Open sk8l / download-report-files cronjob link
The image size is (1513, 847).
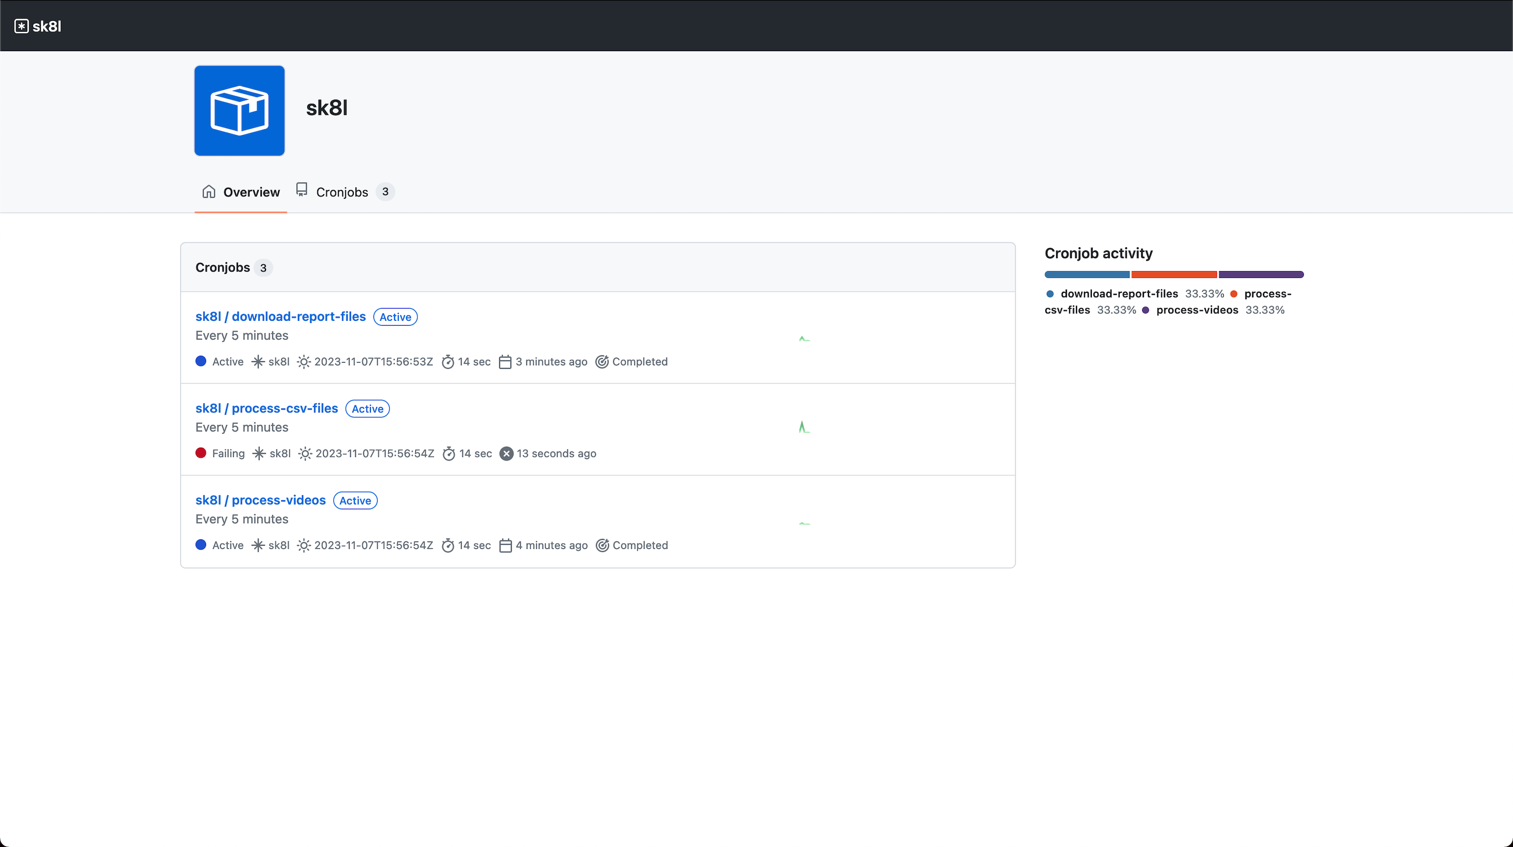(x=280, y=317)
